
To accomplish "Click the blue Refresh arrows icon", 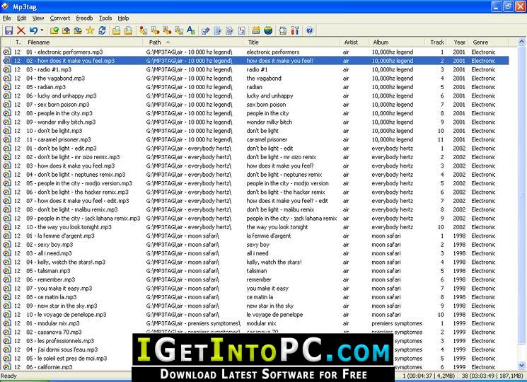I will (x=102, y=30).
